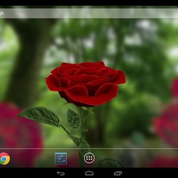
Task: Tap the Android back navigation button
Action: click(61, 173)
